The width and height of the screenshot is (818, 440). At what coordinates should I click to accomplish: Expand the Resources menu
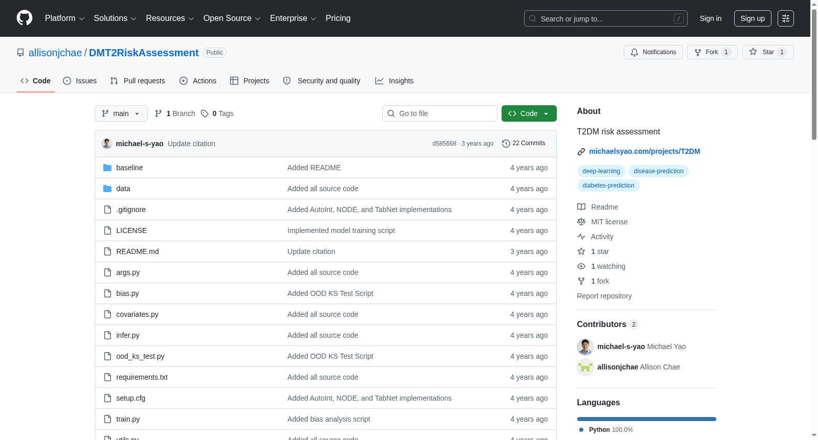170,18
